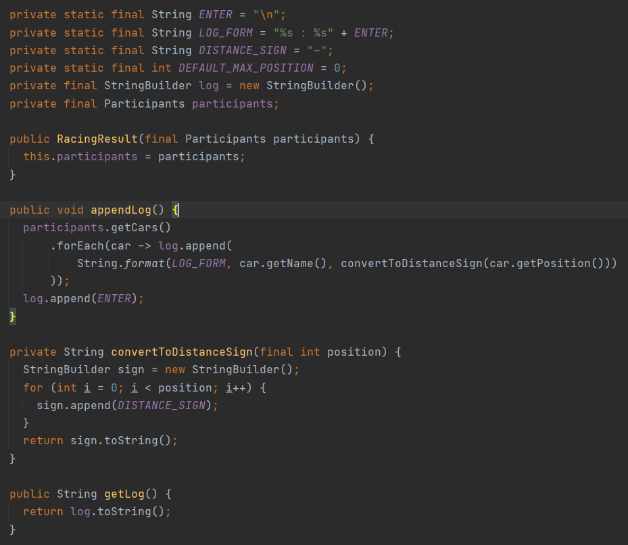Click the highlighted closing brace of appendLog
This screenshot has width=628, height=545.
click(13, 316)
